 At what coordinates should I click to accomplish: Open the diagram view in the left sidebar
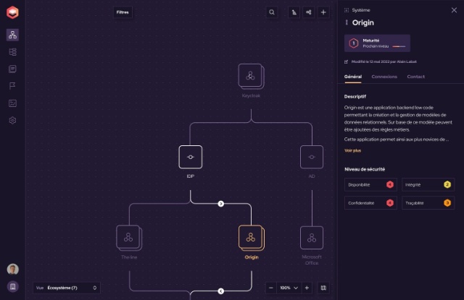tap(12, 35)
